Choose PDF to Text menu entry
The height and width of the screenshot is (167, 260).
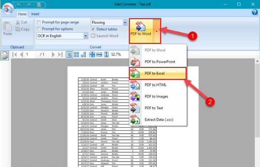pyautogui.click(x=158, y=108)
